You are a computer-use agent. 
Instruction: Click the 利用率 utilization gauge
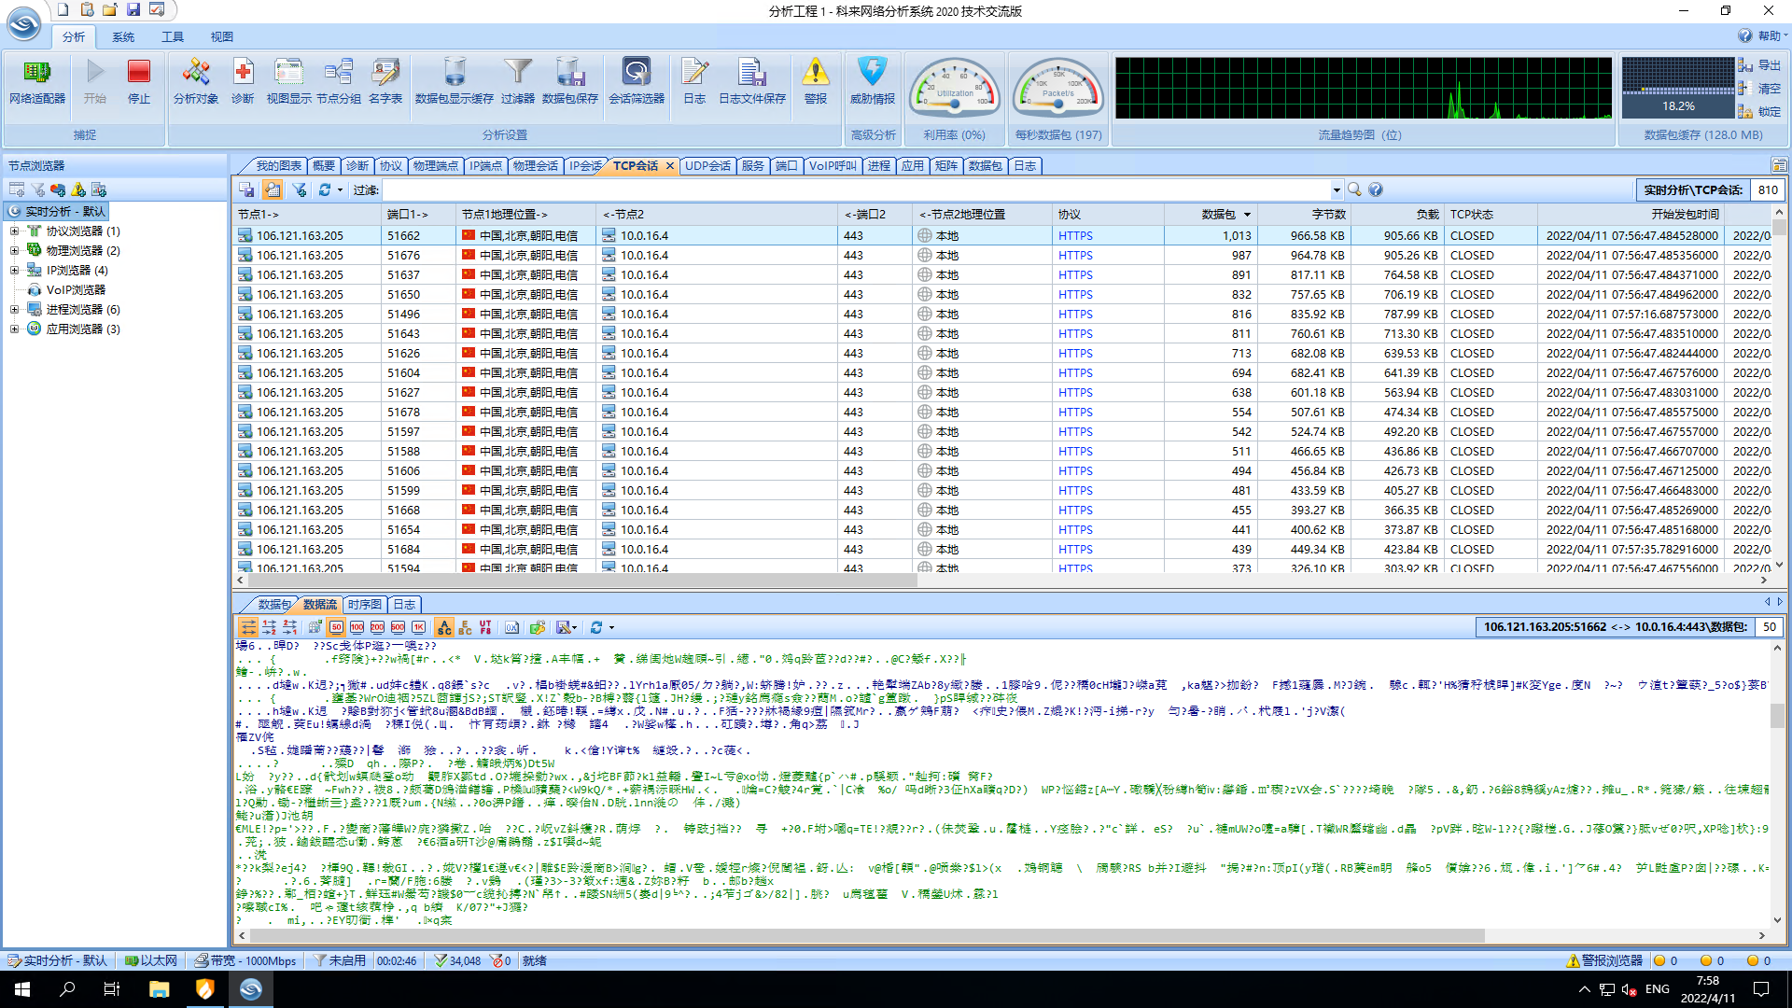[x=955, y=89]
